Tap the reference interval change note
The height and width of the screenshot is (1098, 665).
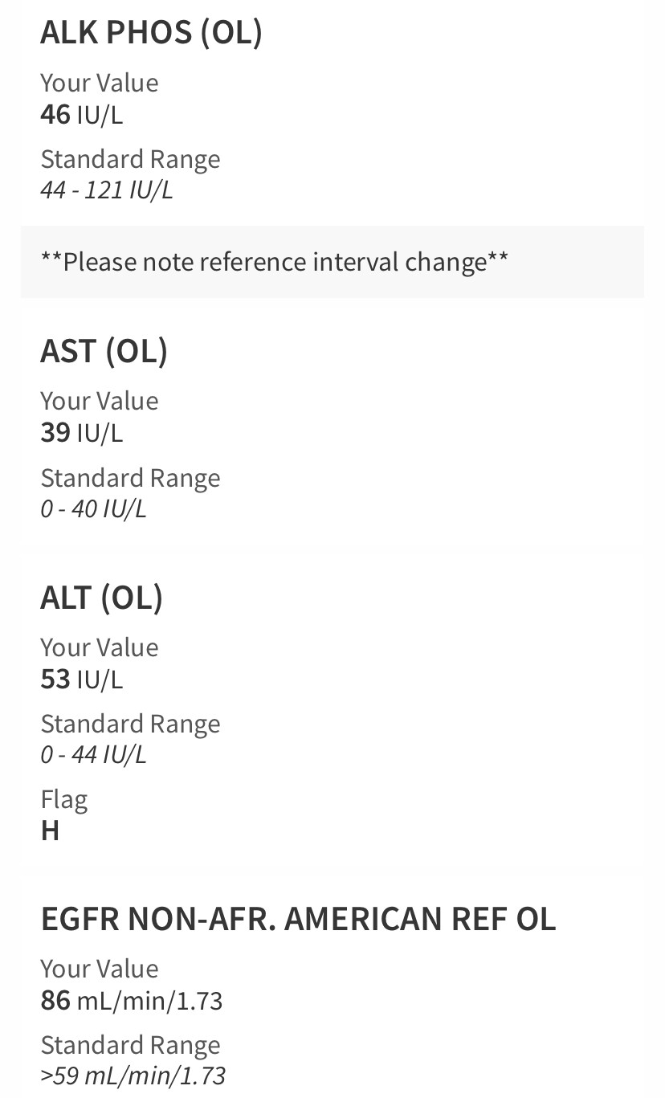pos(274,262)
